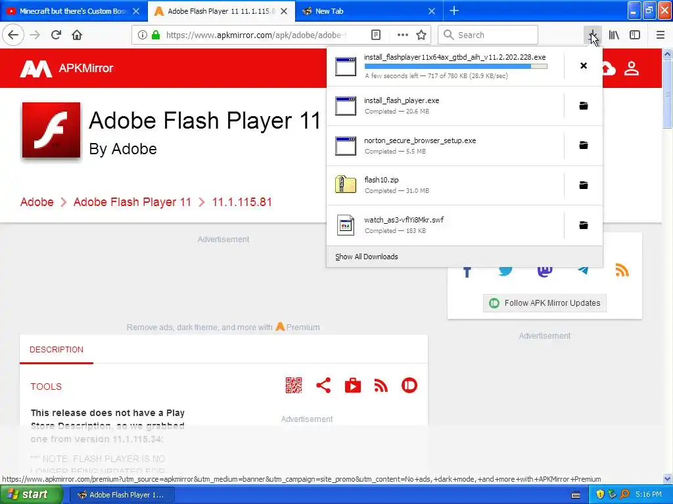This screenshot has width=673, height=504.
Task: Click the red RSS tool icon
Action: (x=381, y=385)
